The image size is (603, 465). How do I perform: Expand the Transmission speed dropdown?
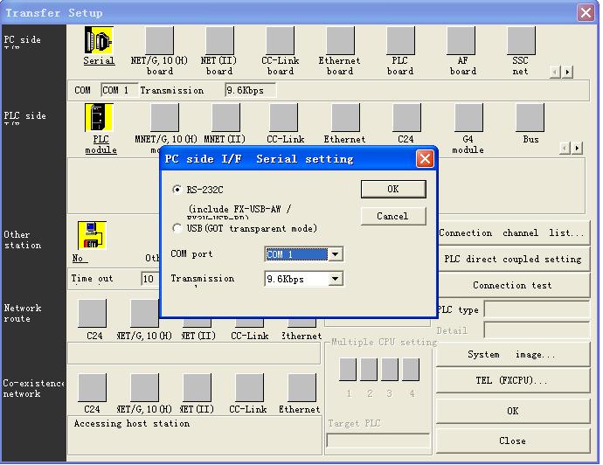pos(335,280)
